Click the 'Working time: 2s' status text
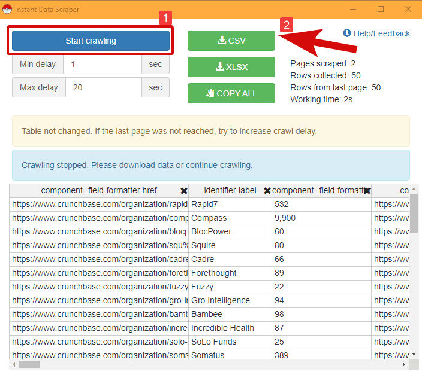The height and width of the screenshot is (384, 422). pyautogui.click(x=321, y=99)
